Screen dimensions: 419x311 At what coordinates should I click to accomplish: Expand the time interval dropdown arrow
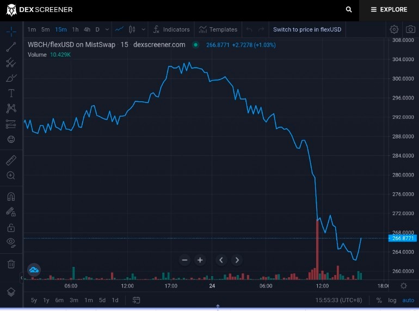[x=107, y=29]
